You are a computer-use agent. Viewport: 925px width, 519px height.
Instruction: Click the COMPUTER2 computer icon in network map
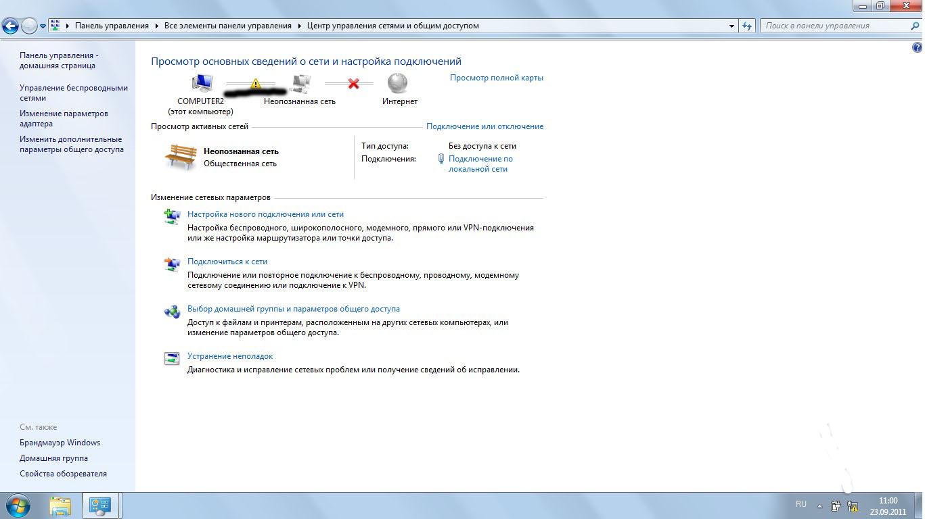click(202, 83)
